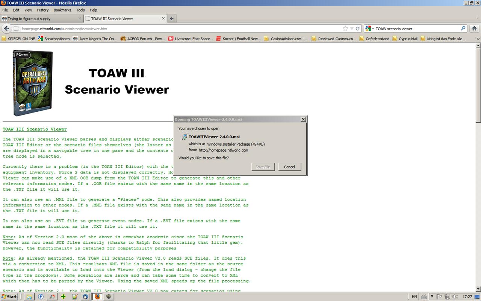Open the Help menu
Image resolution: width=481 pixels, height=301 pixels.
coord(94,10)
